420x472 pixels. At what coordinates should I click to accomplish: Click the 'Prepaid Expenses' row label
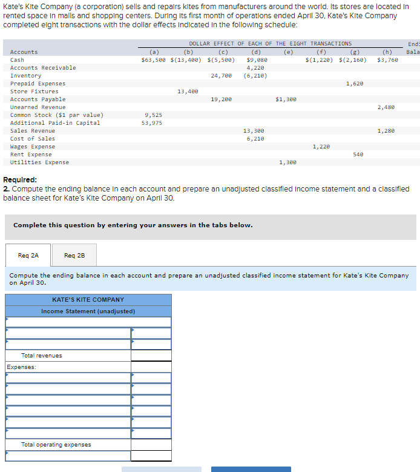(x=38, y=84)
